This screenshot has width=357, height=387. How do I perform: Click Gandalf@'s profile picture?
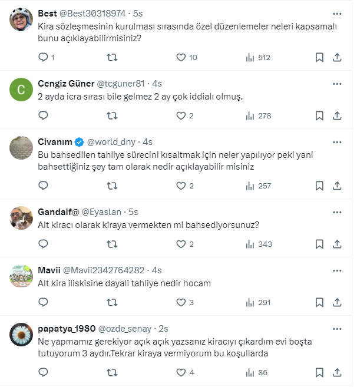21,218
